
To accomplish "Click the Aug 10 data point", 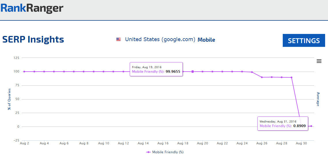I will point(103,72).
